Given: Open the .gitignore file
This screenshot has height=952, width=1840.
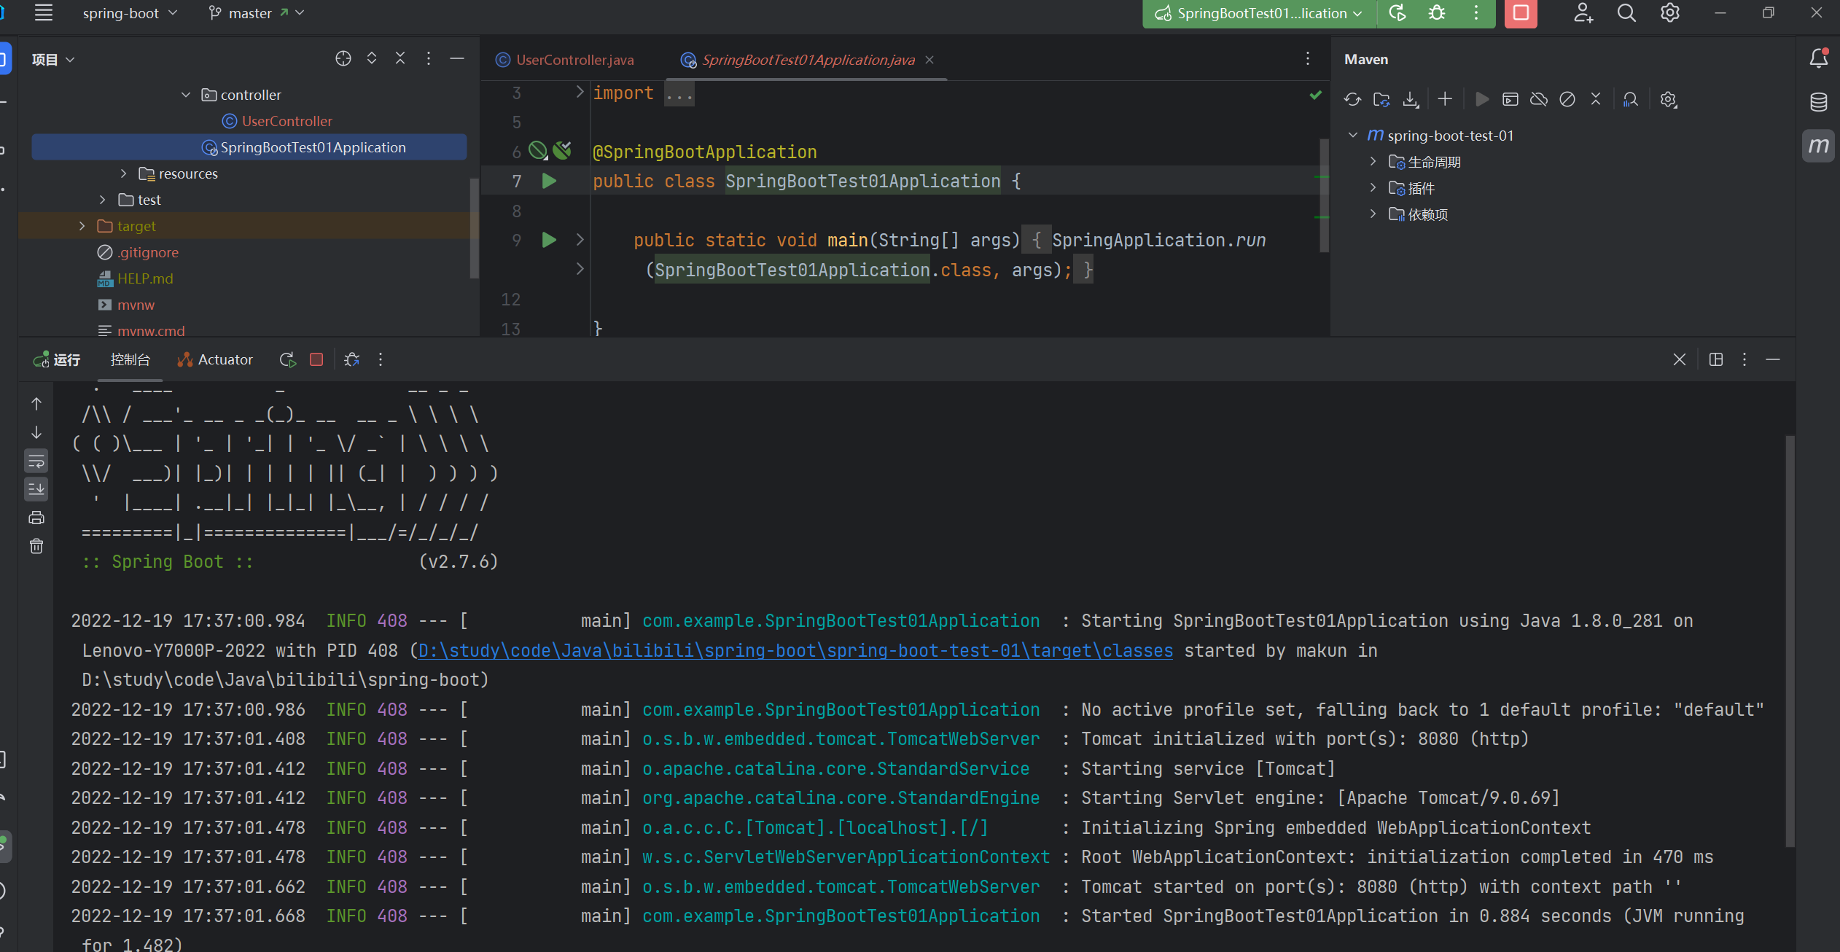Looking at the screenshot, I should [139, 252].
